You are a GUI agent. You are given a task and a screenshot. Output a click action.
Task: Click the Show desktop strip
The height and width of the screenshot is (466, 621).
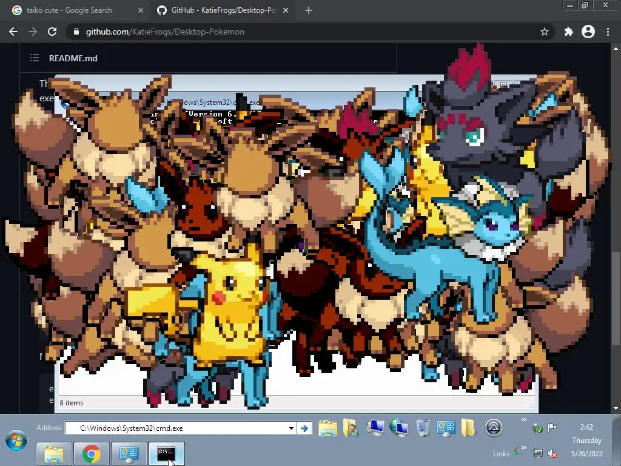[617, 441]
